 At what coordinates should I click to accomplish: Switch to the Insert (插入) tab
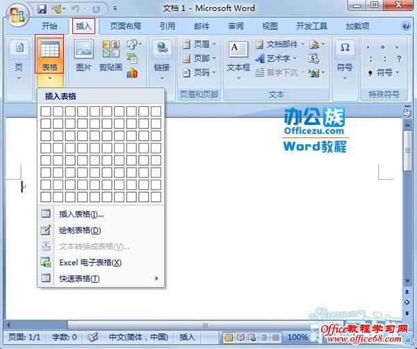click(x=83, y=26)
